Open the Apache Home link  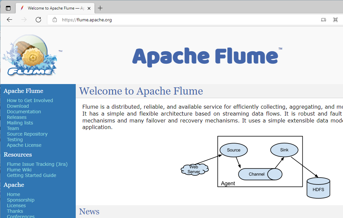tap(13, 194)
